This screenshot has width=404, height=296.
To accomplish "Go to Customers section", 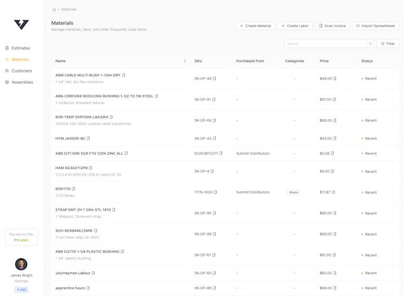I will tap(21, 71).
